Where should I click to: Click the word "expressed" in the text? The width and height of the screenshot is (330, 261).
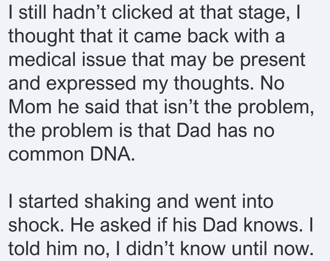(91, 85)
